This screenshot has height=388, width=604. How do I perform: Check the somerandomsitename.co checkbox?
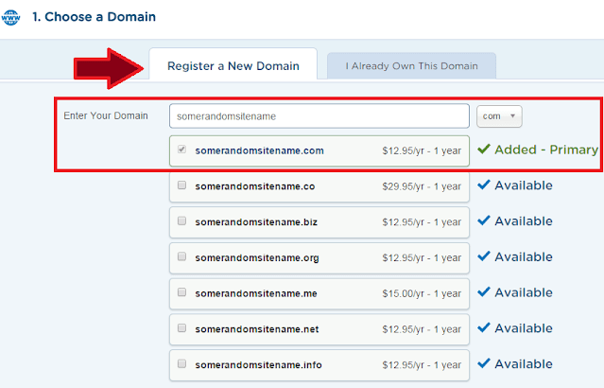pos(181,185)
